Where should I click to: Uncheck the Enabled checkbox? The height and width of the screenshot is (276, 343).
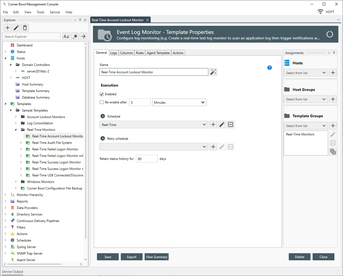[102, 94]
